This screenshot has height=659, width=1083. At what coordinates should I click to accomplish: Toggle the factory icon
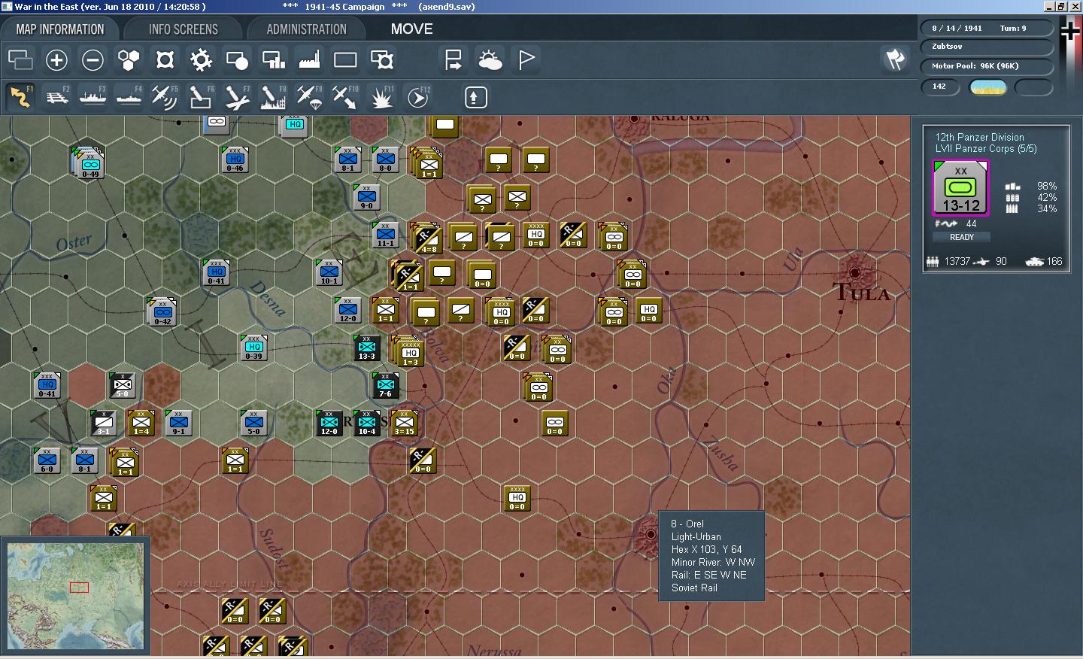(309, 59)
